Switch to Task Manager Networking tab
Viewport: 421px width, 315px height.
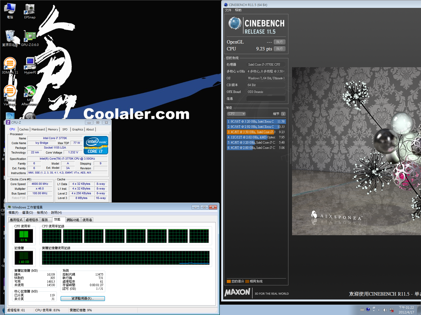[73, 220]
